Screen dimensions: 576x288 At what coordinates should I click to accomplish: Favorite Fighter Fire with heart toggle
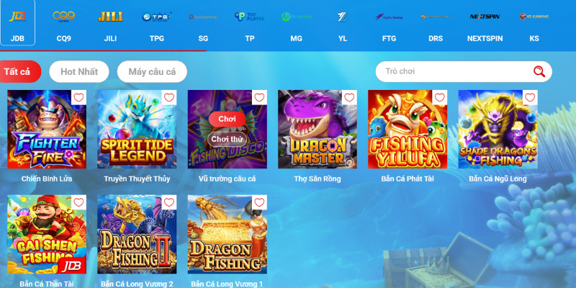pos(78,97)
